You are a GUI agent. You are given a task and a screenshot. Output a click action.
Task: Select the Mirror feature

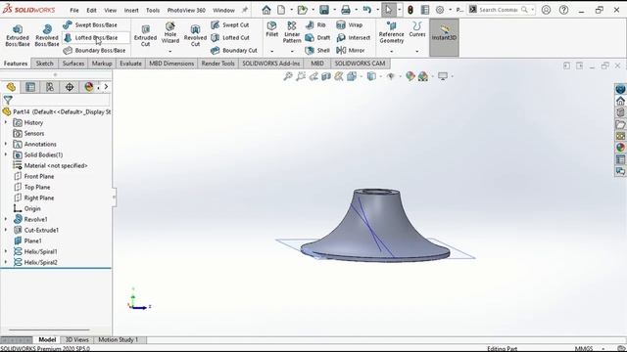coord(351,50)
